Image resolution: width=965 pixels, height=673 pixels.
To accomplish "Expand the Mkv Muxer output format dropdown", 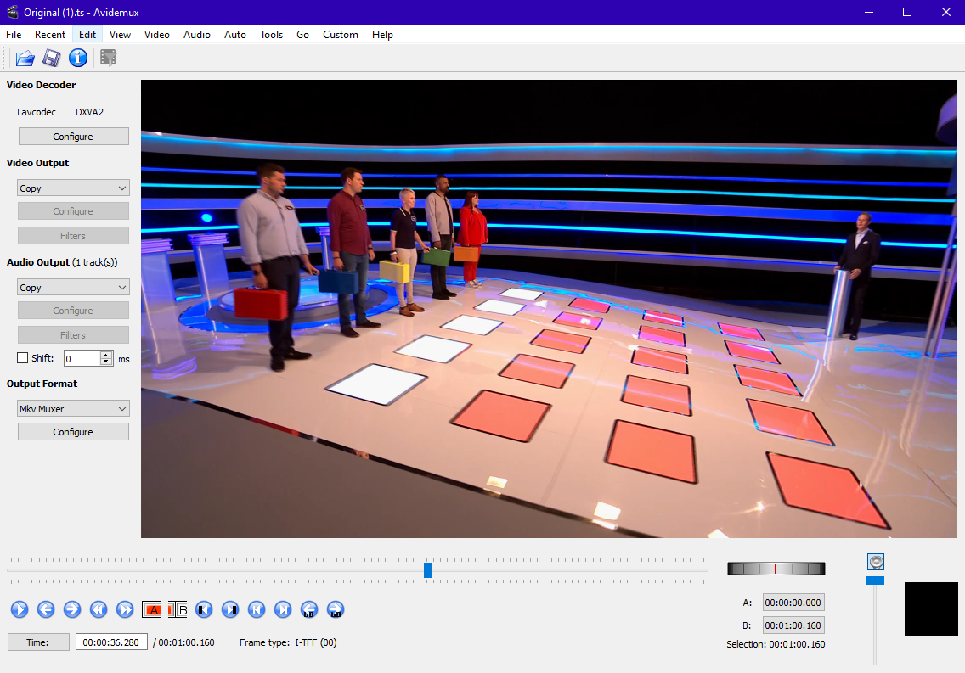I will point(73,409).
